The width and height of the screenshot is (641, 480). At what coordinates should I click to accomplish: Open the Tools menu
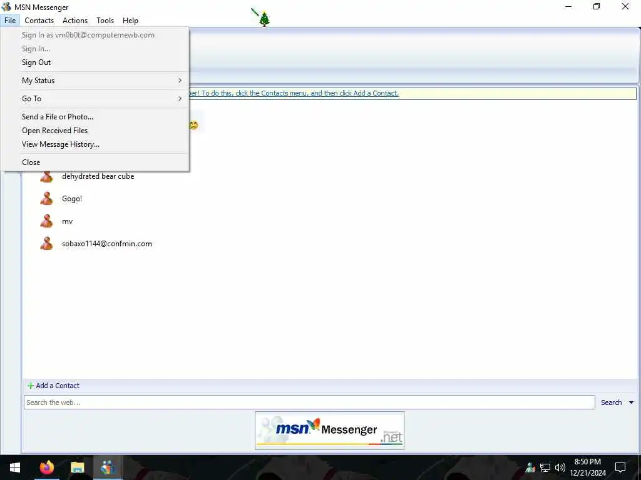105,21
